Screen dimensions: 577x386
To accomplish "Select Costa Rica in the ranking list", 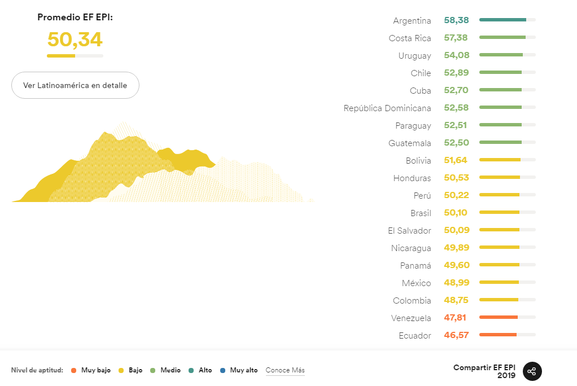I will 410,38.
